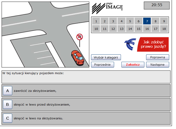Go to question number 11
Screen dimensions: 176x129
[x=104, y=29]
